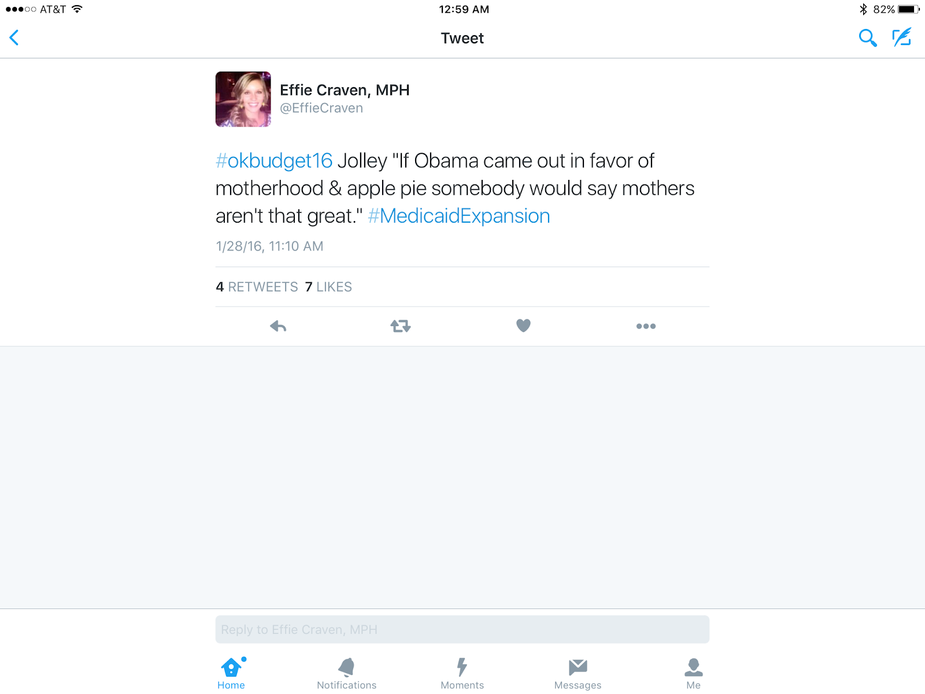This screenshot has height=694, width=925.
Task: Retweet using the retweet arrows icon
Action: (401, 326)
